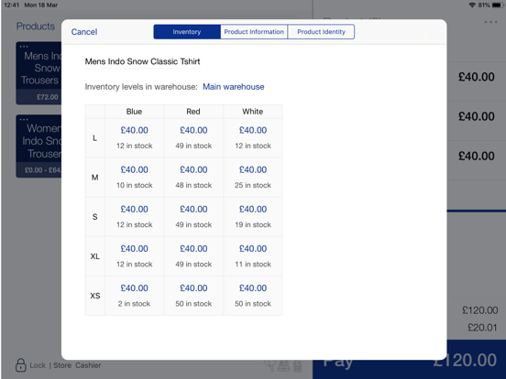Select the Red M £40.00 price

193,169
